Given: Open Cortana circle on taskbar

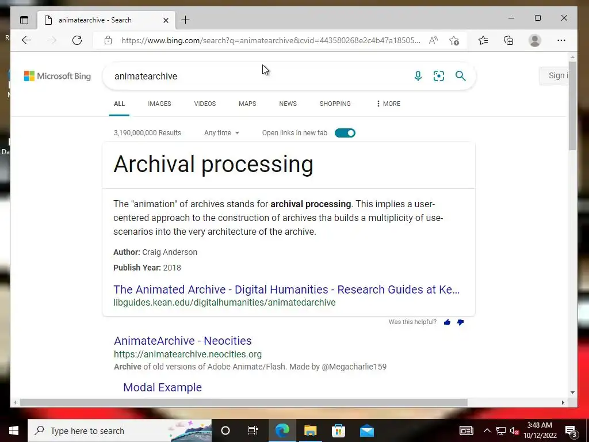Looking at the screenshot, I should [225, 430].
